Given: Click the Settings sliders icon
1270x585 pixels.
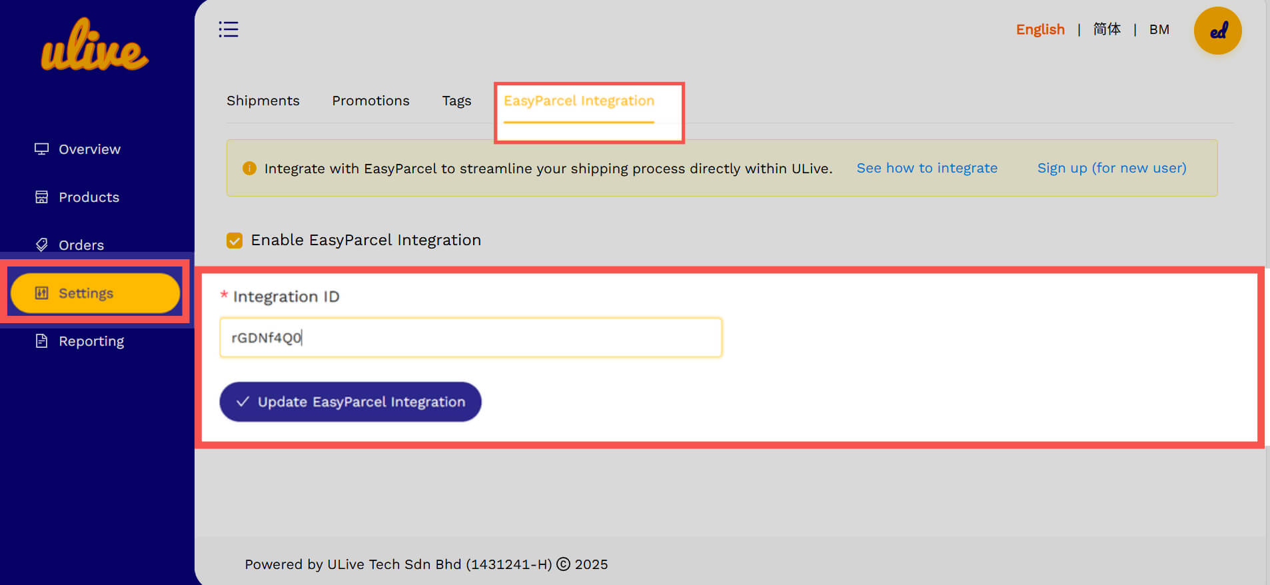Looking at the screenshot, I should pyautogui.click(x=41, y=293).
